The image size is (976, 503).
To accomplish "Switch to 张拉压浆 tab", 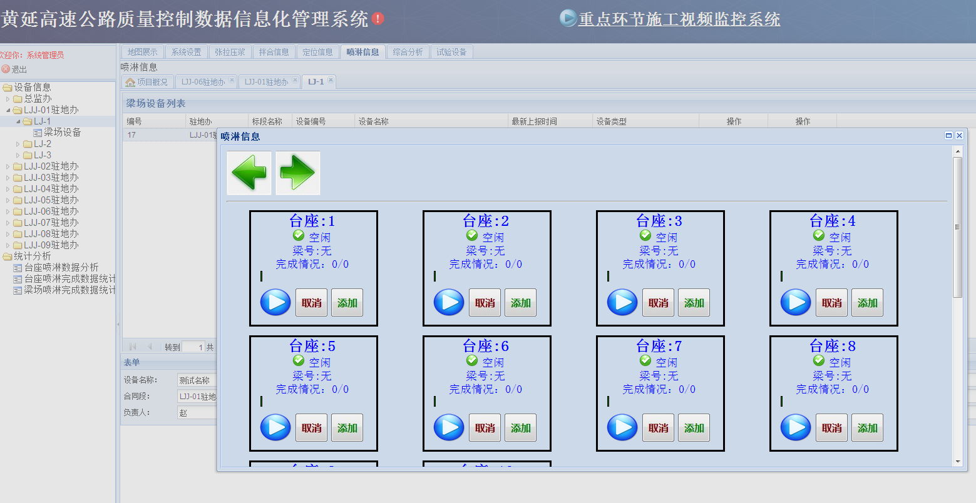I will point(230,52).
